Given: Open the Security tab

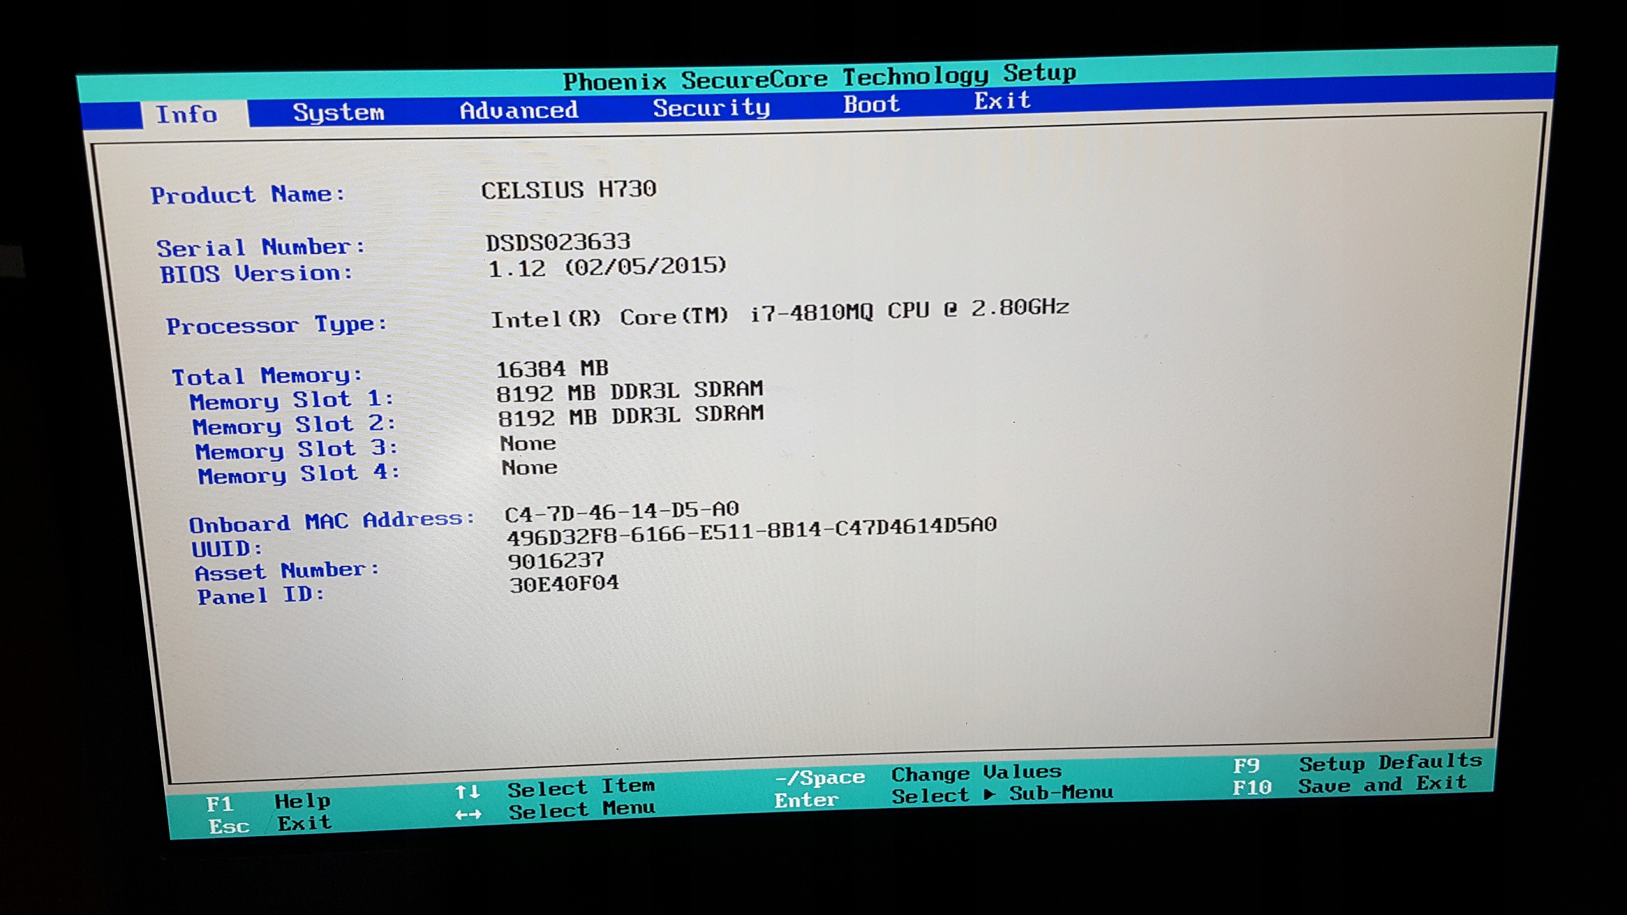Looking at the screenshot, I should pos(711,108).
